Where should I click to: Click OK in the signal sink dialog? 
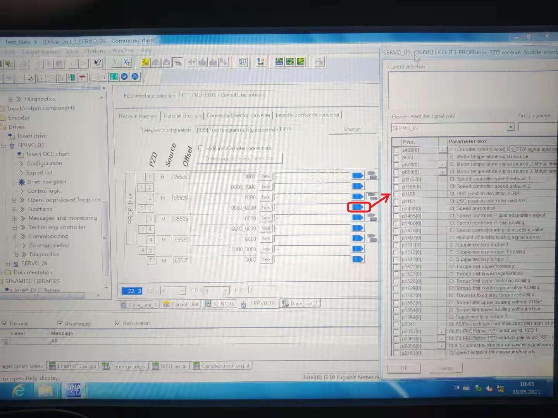pos(404,368)
